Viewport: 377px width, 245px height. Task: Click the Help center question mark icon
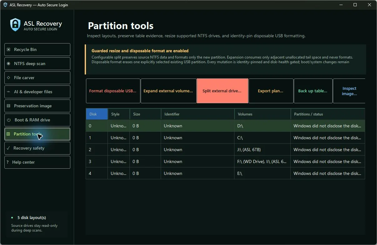coord(8,162)
